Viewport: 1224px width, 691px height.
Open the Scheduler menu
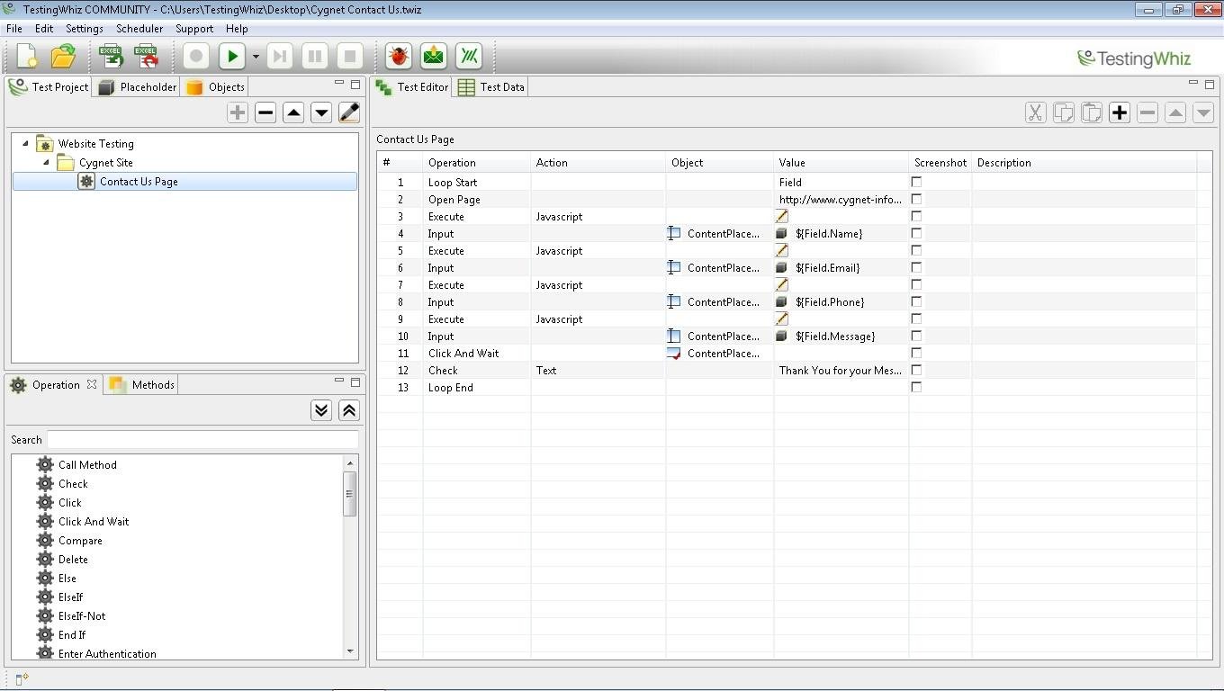(x=139, y=28)
